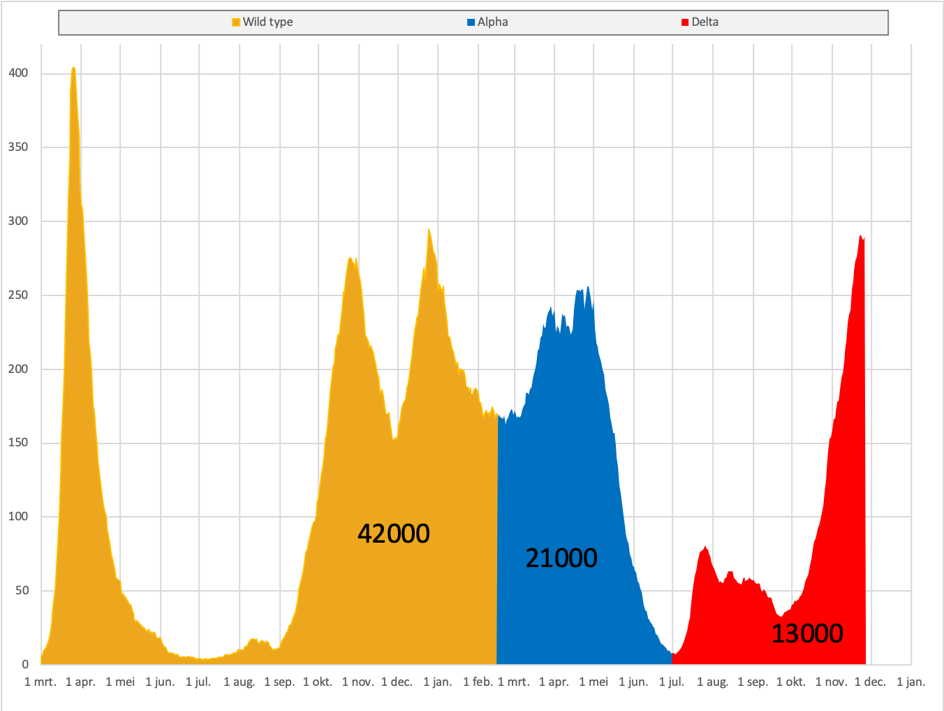Click the 0 y-axis label

click(25, 664)
